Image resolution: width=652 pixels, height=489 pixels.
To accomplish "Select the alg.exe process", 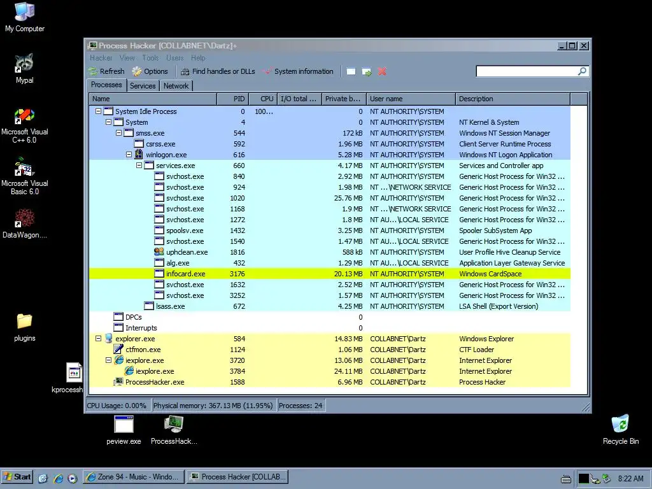I will point(330,263).
